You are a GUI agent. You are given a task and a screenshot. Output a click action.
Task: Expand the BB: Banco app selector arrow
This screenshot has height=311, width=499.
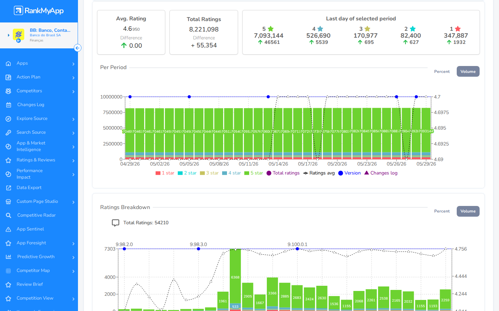click(x=9, y=35)
